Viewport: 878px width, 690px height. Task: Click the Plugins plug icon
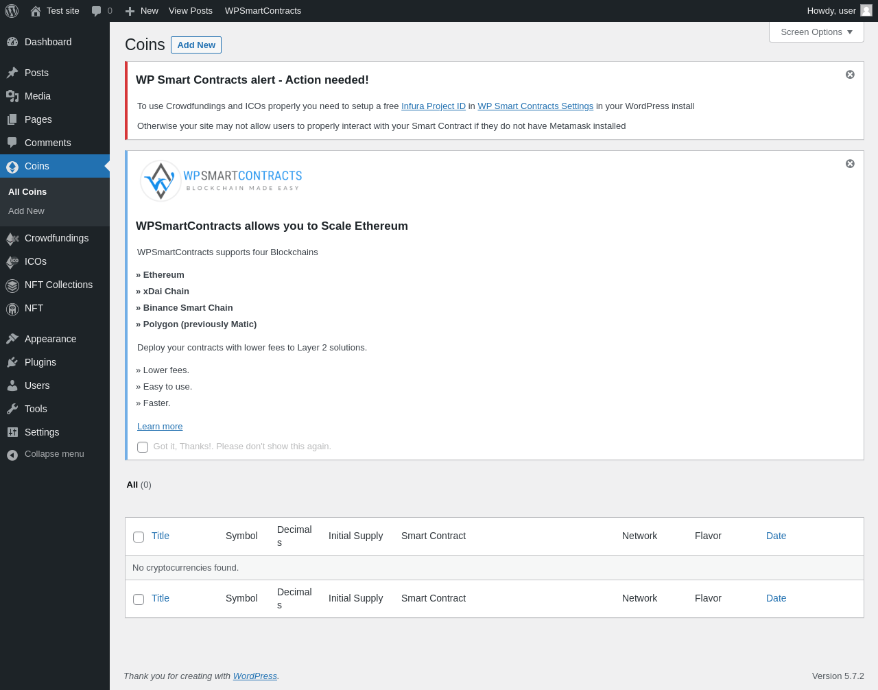click(12, 362)
